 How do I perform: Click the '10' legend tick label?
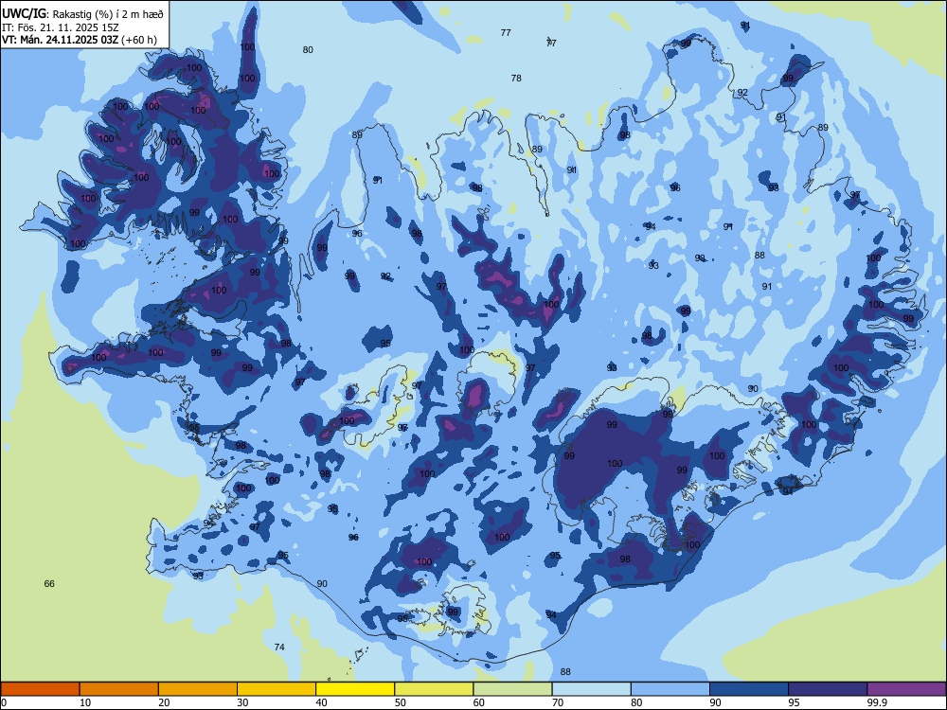click(85, 702)
